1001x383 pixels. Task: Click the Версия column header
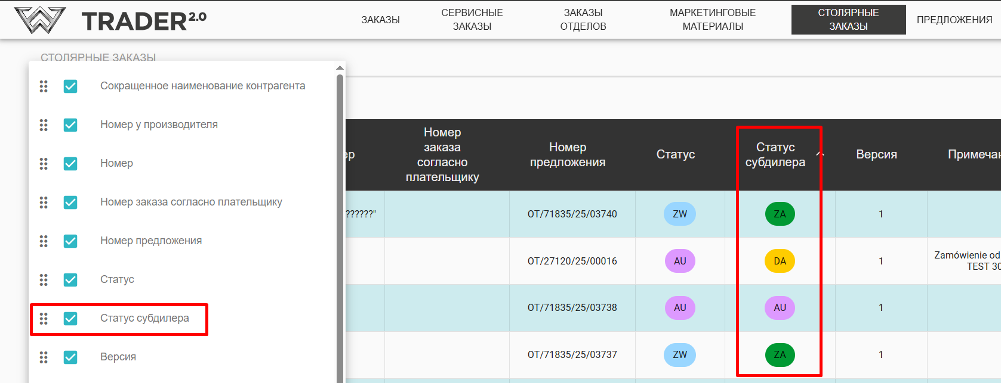pyautogui.click(x=876, y=155)
